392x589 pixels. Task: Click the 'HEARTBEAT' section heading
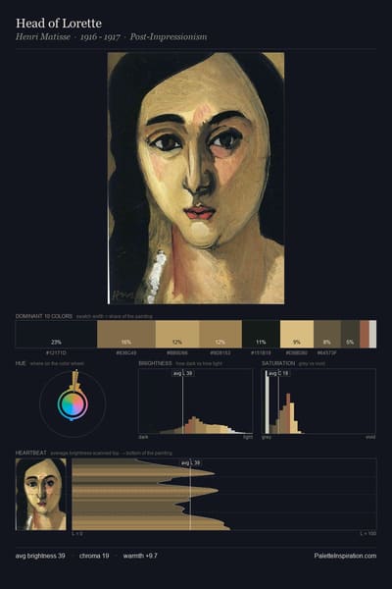click(x=31, y=453)
